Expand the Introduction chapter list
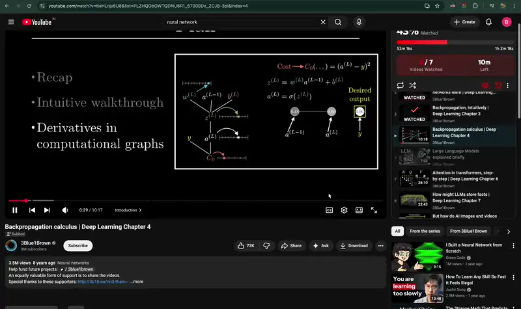521x309 pixels. point(128,210)
